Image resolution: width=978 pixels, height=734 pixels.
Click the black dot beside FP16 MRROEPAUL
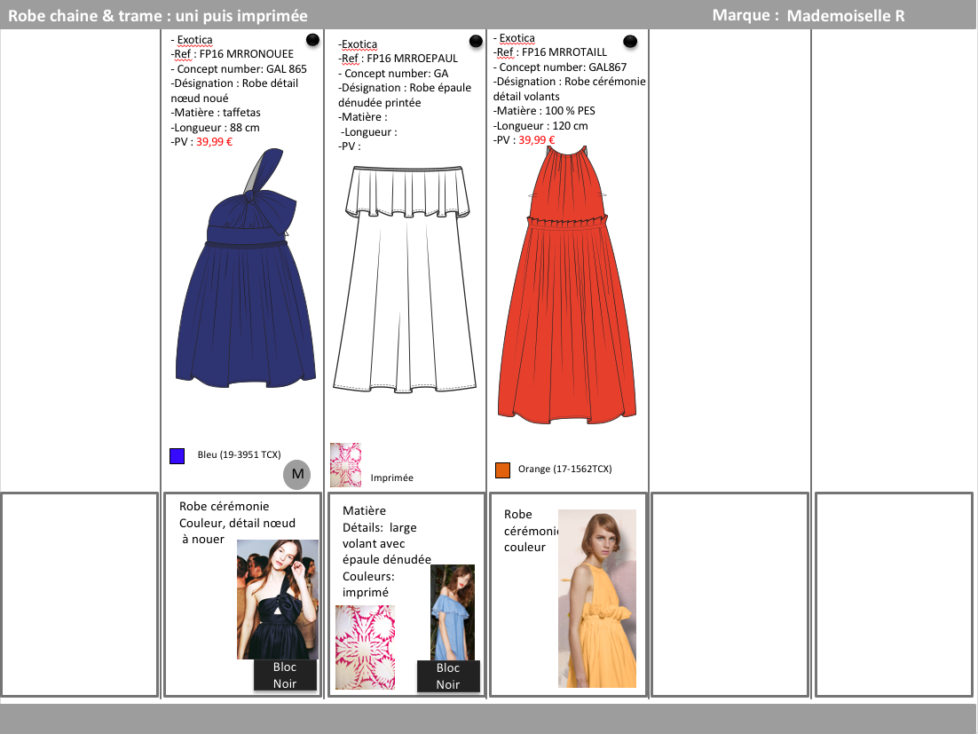(476, 41)
